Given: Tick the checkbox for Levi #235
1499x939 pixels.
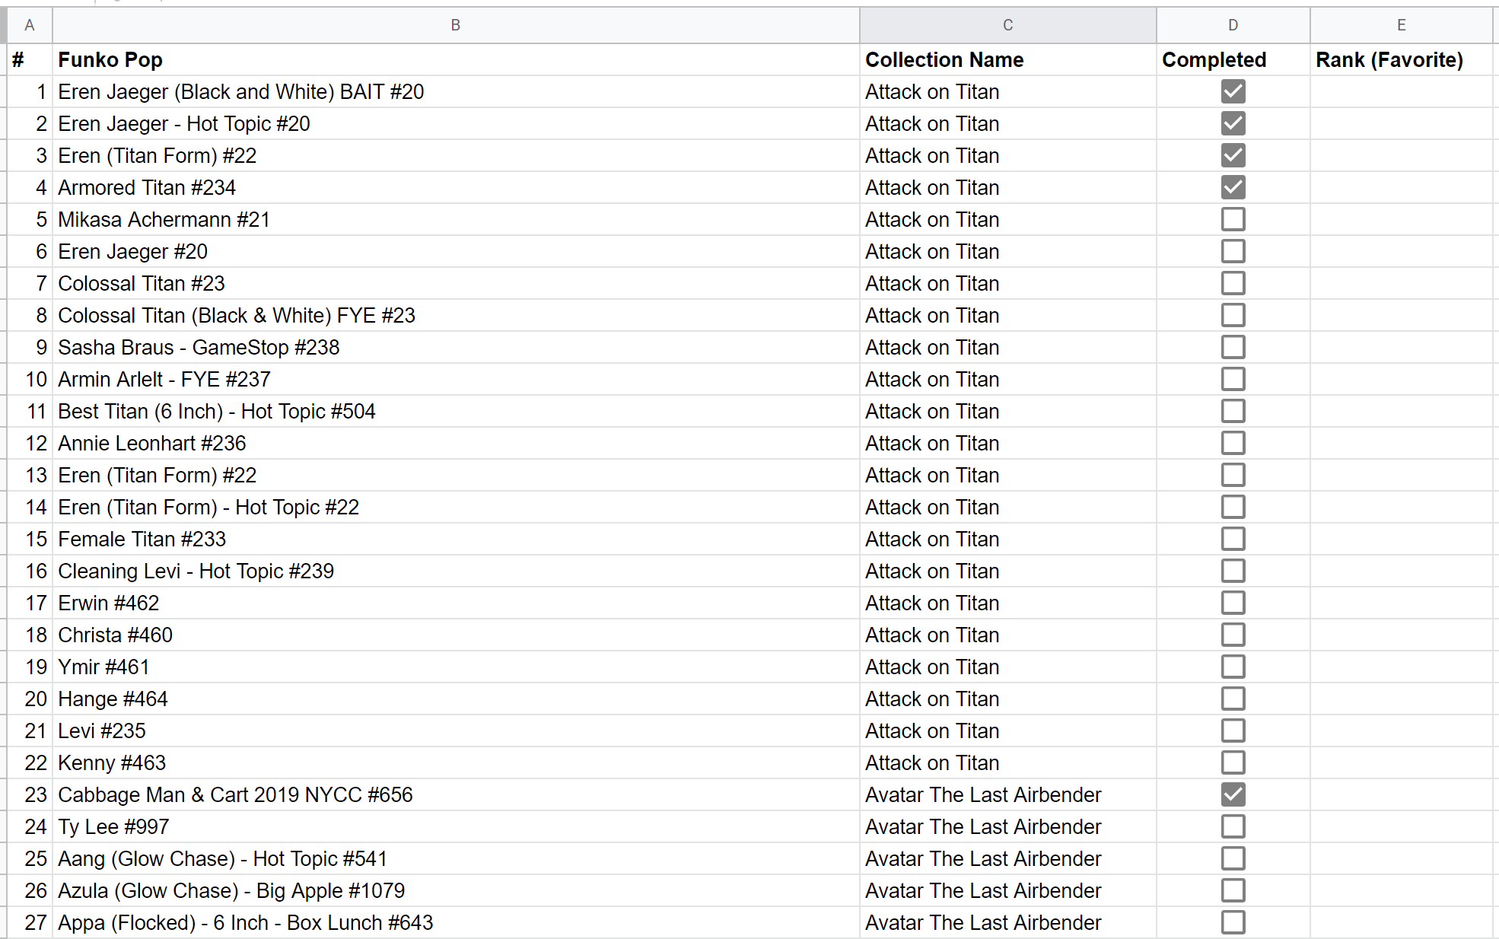Looking at the screenshot, I should tap(1233, 731).
